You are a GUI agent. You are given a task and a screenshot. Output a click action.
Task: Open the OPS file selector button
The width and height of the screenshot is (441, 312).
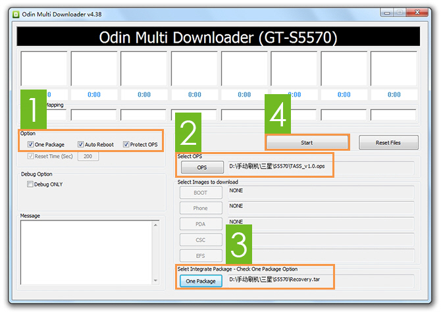tap(202, 167)
